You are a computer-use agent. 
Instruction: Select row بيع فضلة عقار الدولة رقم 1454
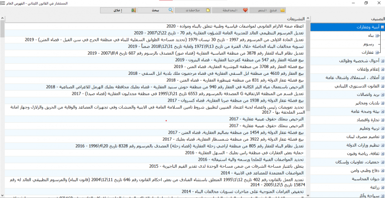pos(155,133)
